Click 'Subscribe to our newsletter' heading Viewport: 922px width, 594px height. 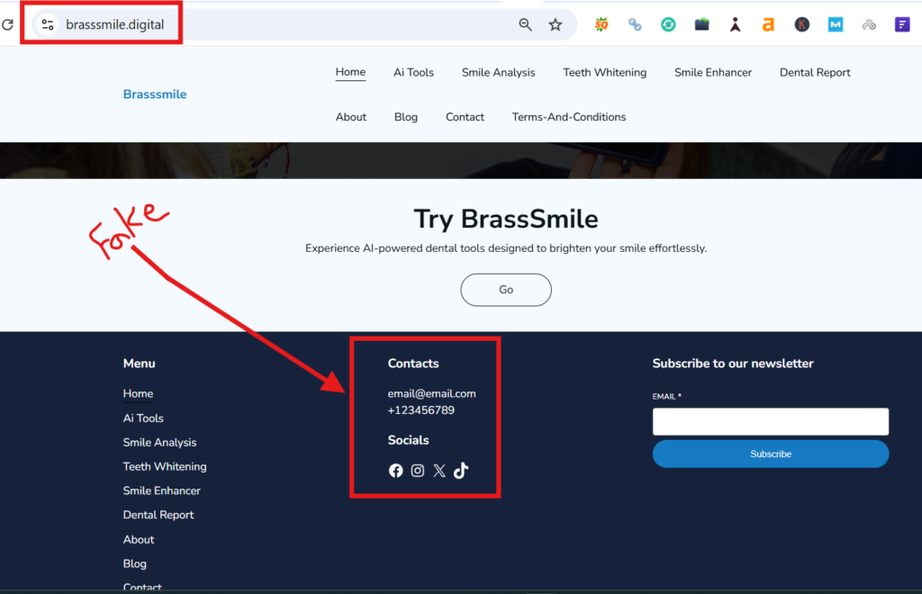(x=733, y=363)
